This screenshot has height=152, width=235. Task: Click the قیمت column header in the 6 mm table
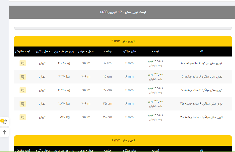click(x=156, y=51)
